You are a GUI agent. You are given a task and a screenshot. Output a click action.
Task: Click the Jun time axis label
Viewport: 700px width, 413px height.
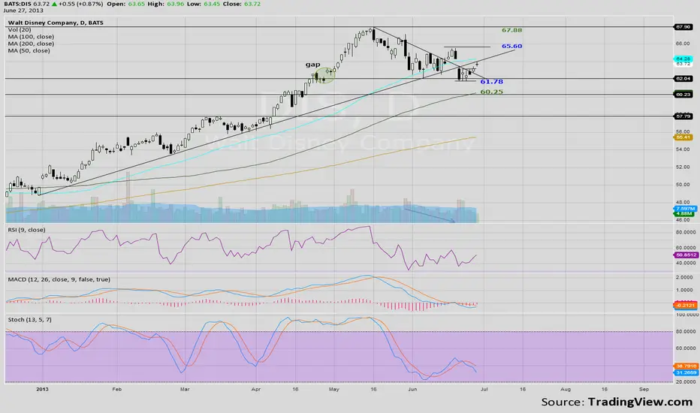(x=412, y=389)
